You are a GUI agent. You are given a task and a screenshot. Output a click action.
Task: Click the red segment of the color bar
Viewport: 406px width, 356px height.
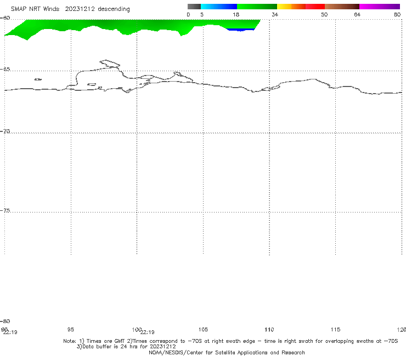(315, 7)
